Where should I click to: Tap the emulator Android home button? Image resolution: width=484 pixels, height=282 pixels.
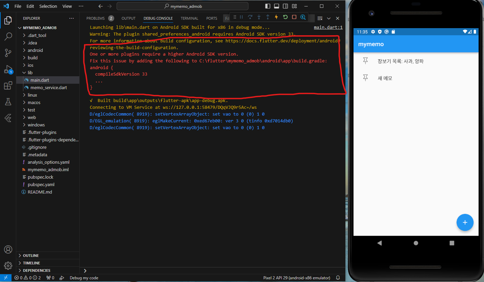(416, 243)
